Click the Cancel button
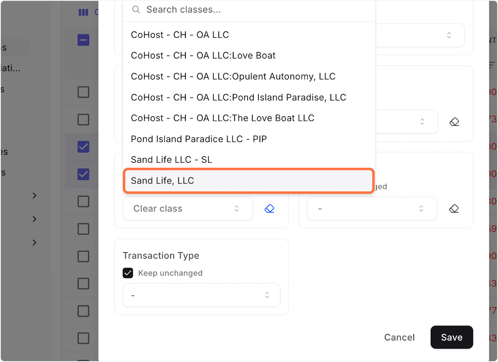This screenshot has height=362, width=498. pos(399,337)
